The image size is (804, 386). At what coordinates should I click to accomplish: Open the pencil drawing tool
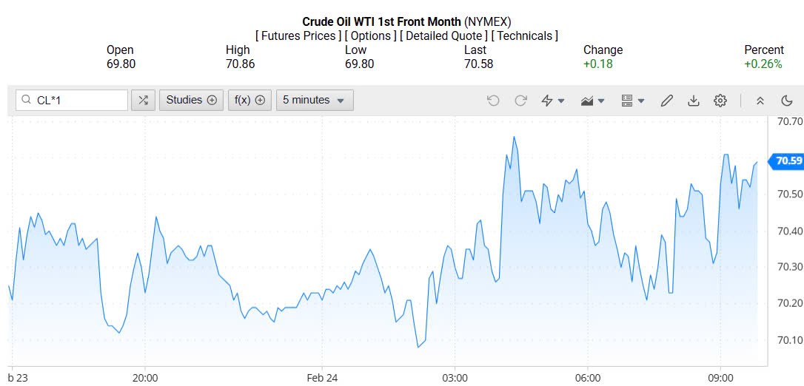(667, 101)
